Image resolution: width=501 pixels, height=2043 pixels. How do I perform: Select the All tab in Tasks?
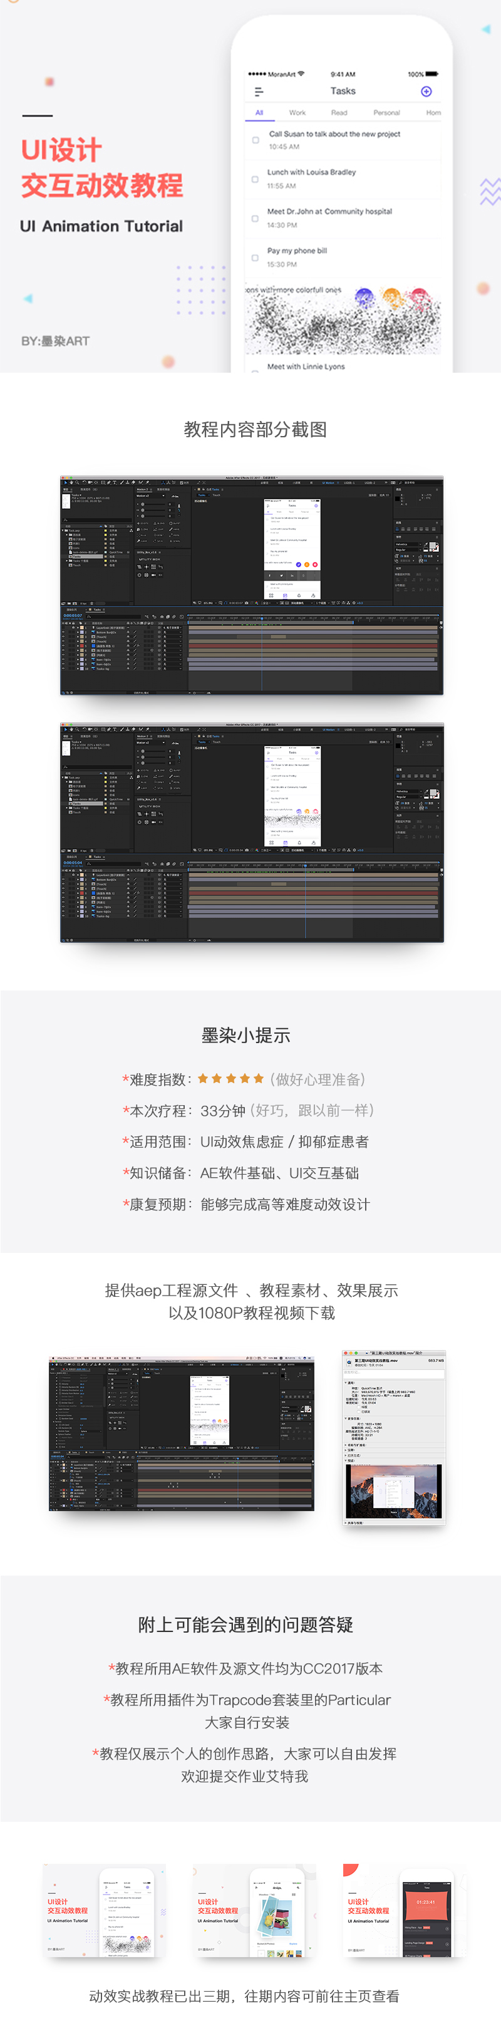259,113
